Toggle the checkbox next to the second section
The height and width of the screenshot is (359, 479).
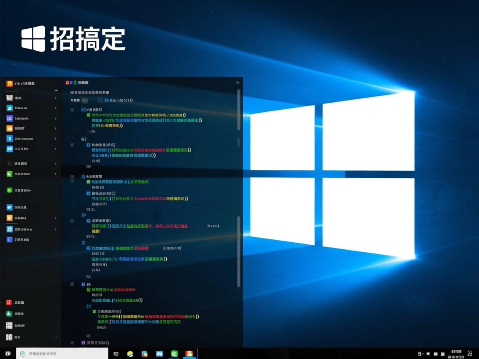72,145
